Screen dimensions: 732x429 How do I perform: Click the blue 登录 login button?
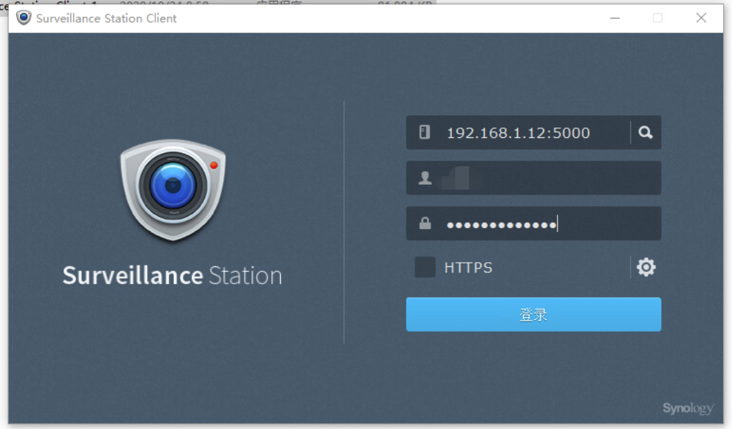tap(533, 315)
